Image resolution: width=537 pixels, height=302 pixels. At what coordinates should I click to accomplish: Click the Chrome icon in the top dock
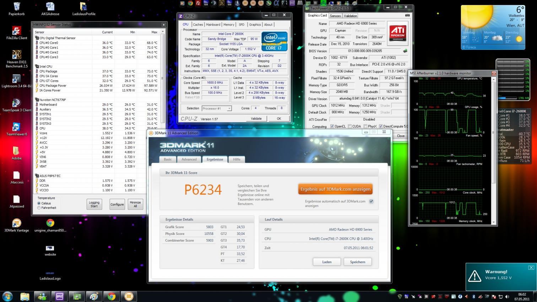coord(190,3)
